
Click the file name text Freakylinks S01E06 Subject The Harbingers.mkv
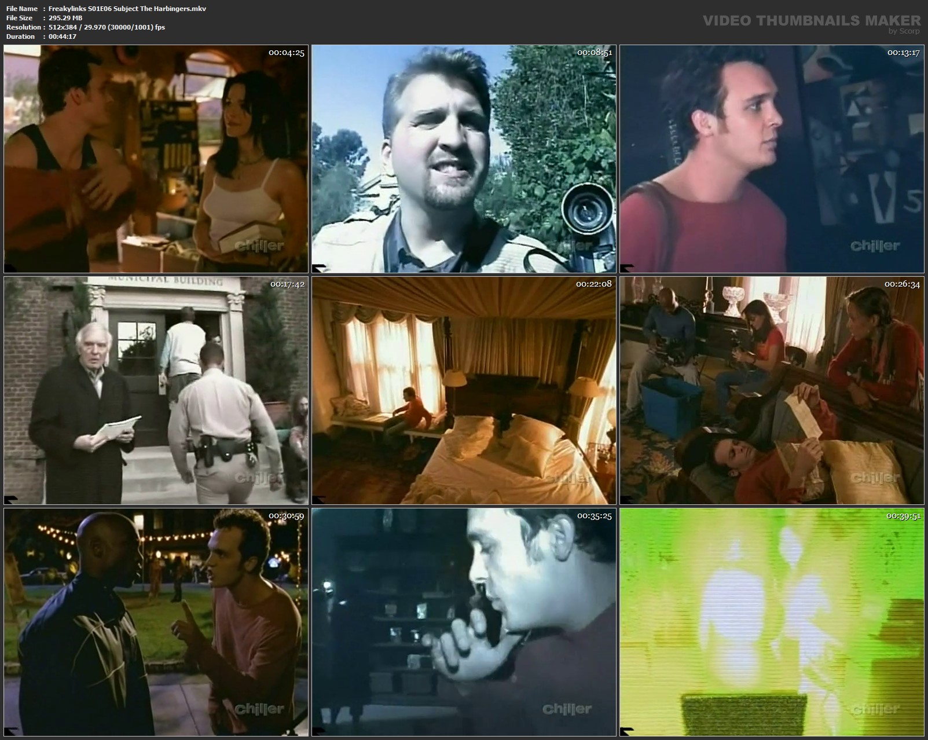click(127, 9)
